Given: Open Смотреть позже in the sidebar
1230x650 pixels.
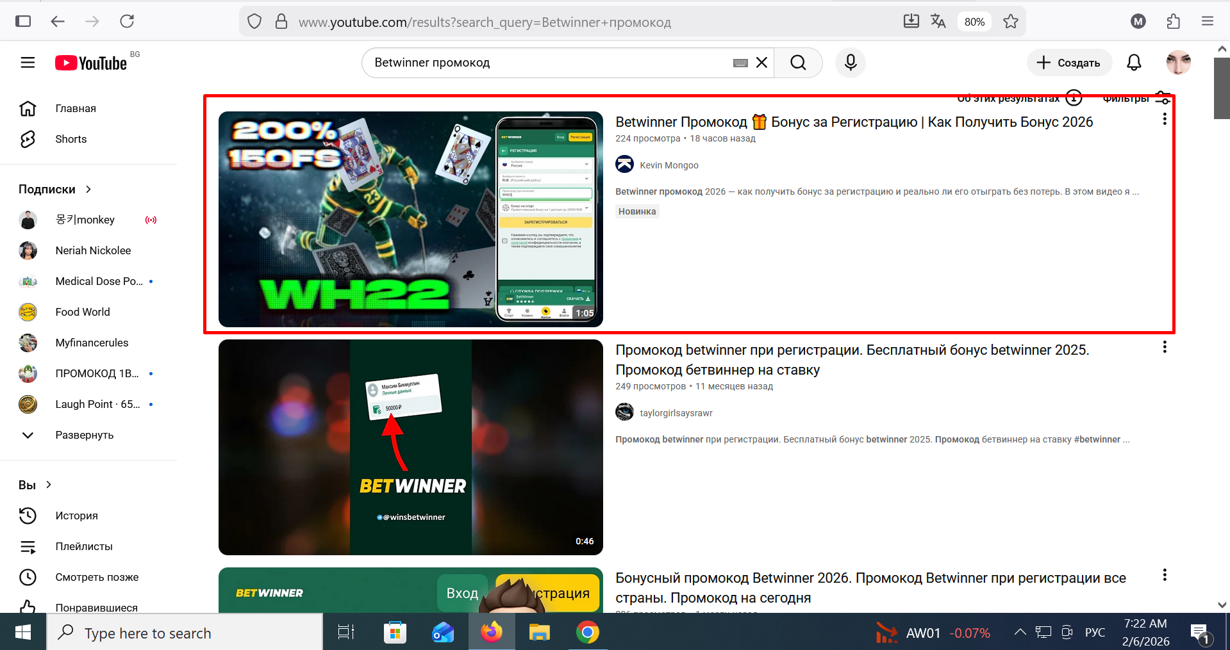Looking at the screenshot, I should tap(97, 577).
